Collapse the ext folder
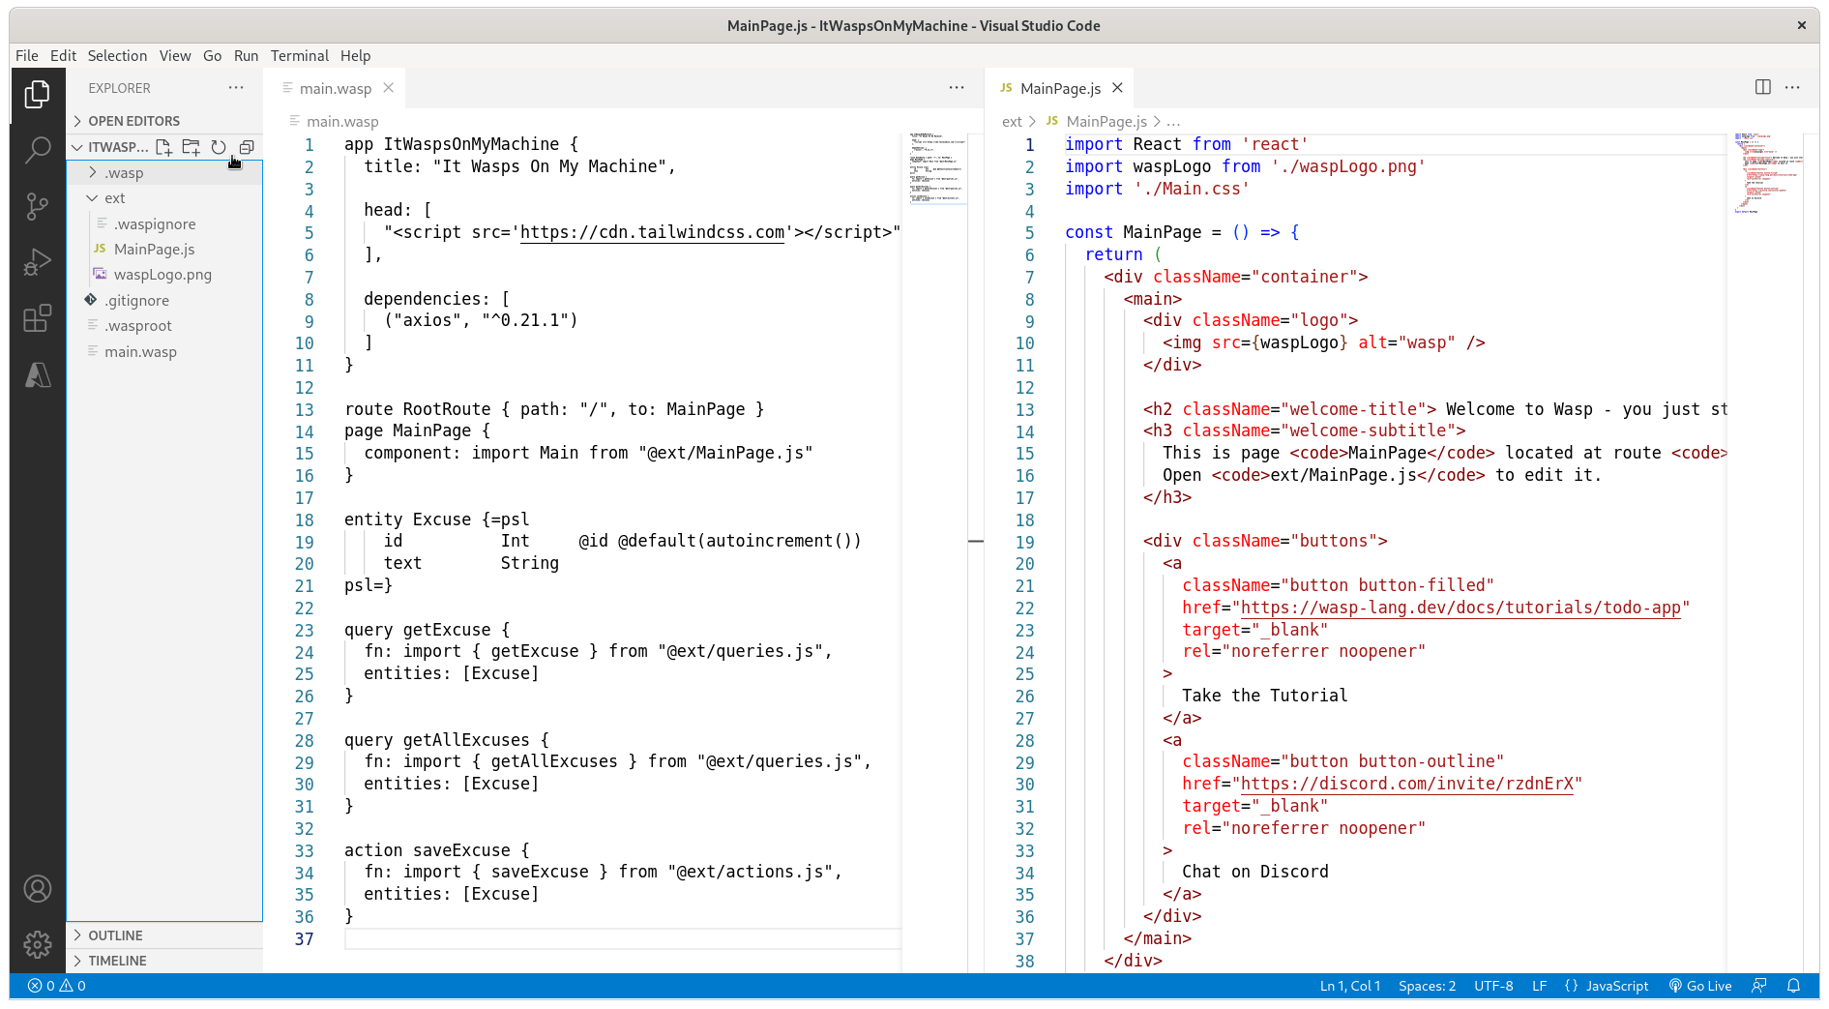Screen dimensions: 1829x1009 (114, 198)
